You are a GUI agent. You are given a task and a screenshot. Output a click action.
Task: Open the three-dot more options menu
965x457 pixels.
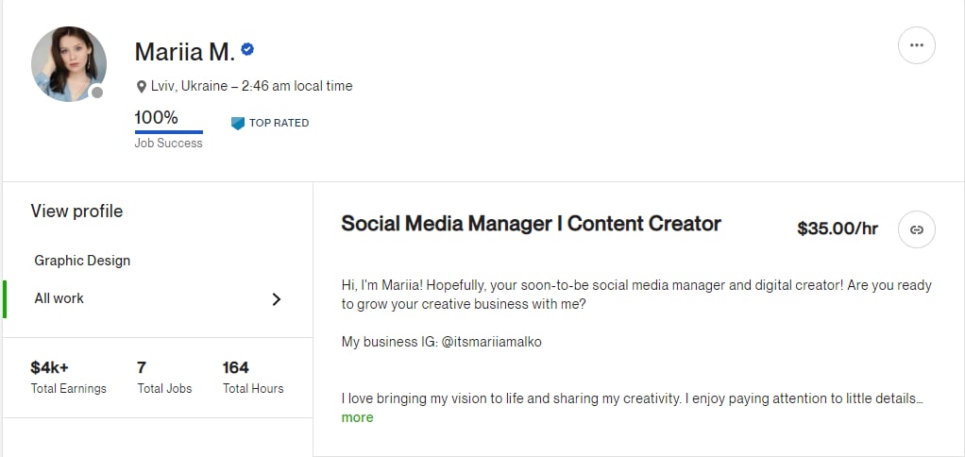917,45
